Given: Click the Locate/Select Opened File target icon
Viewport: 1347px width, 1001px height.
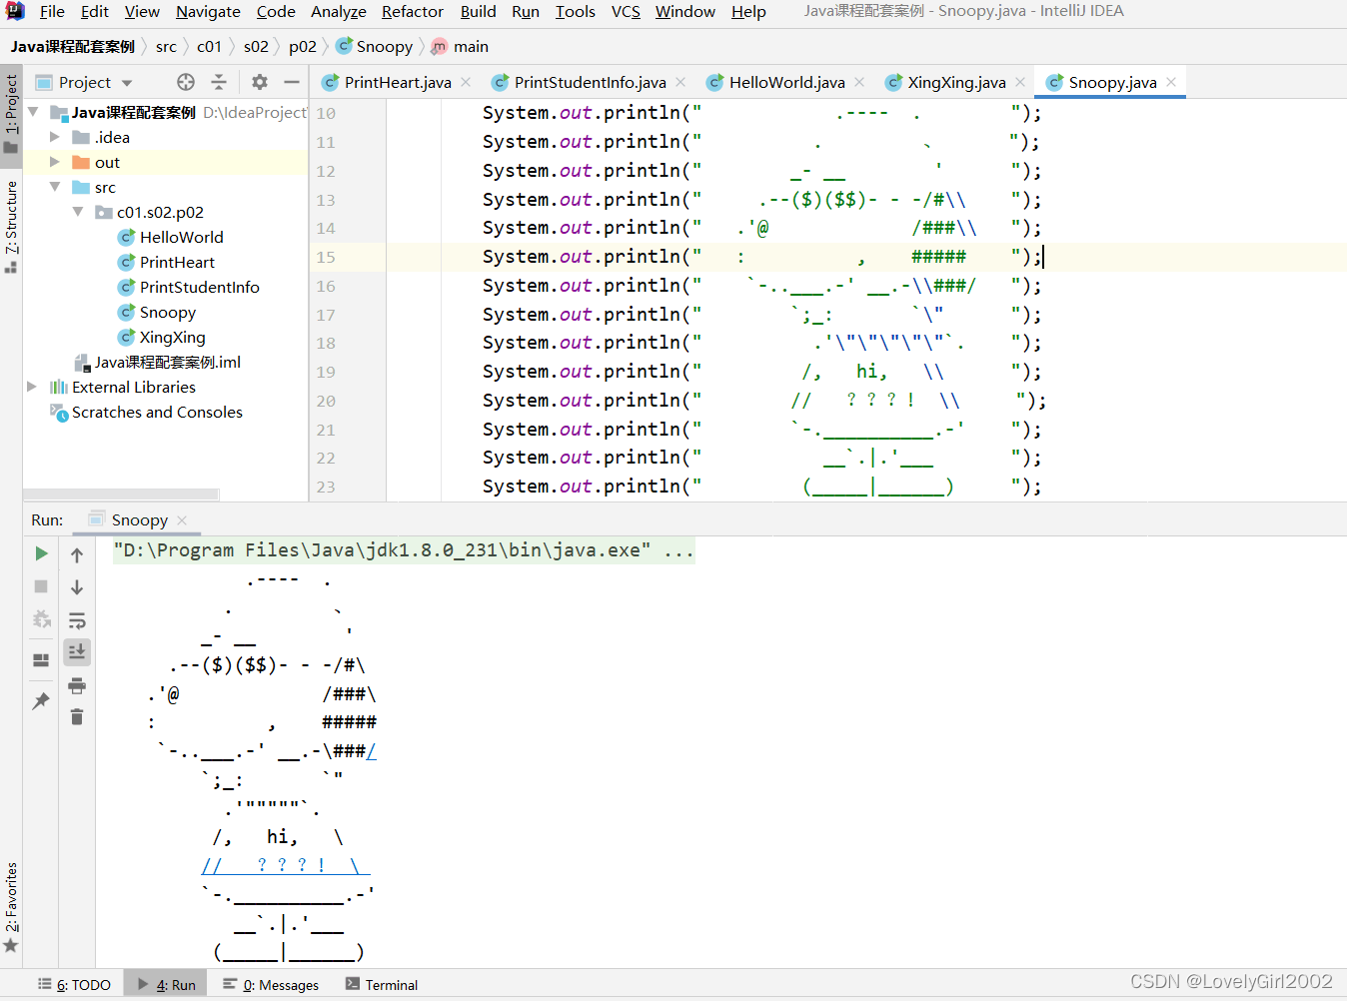Looking at the screenshot, I should (186, 82).
